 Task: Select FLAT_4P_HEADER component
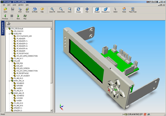coord(23,76)
